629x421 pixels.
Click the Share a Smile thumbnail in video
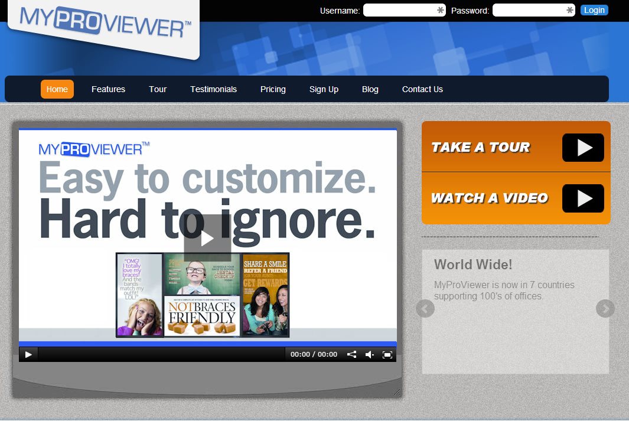[265, 295]
